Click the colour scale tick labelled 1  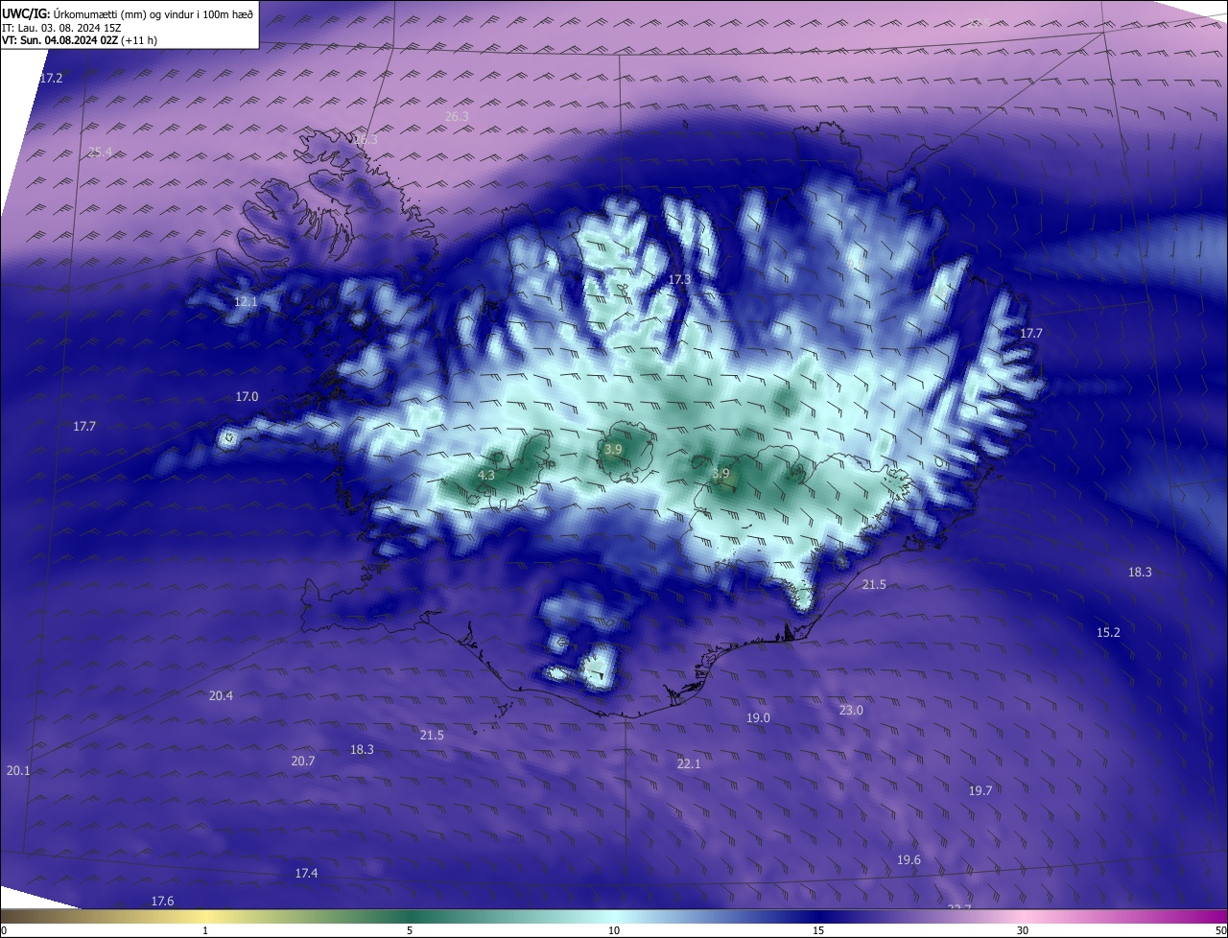pyautogui.click(x=205, y=930)
